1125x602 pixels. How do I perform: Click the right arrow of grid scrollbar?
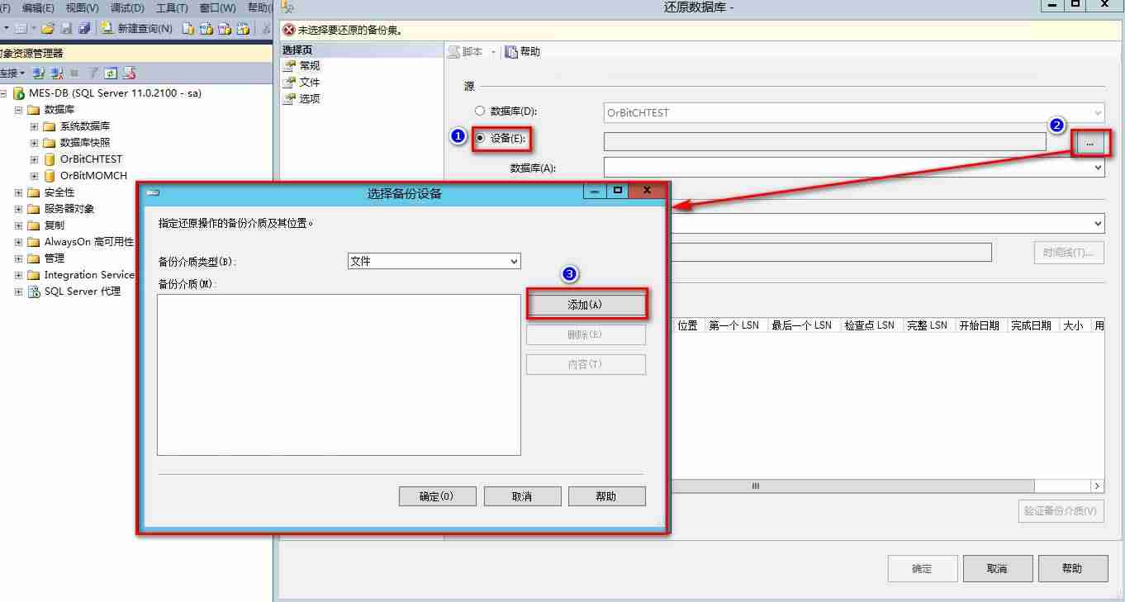(1098, 486)
